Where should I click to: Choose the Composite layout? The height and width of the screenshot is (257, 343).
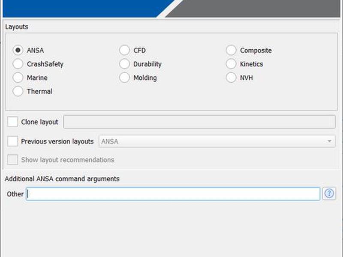(231, 50)
